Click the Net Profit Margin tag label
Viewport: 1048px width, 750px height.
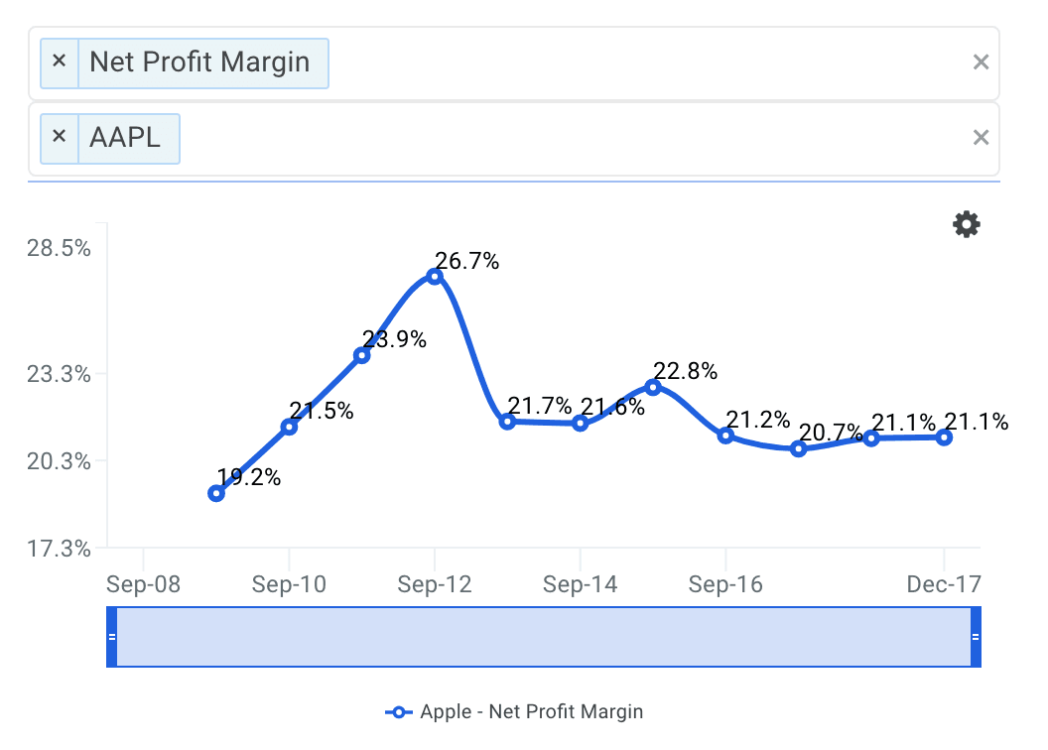pyautogui.click(x=199, y=62)
